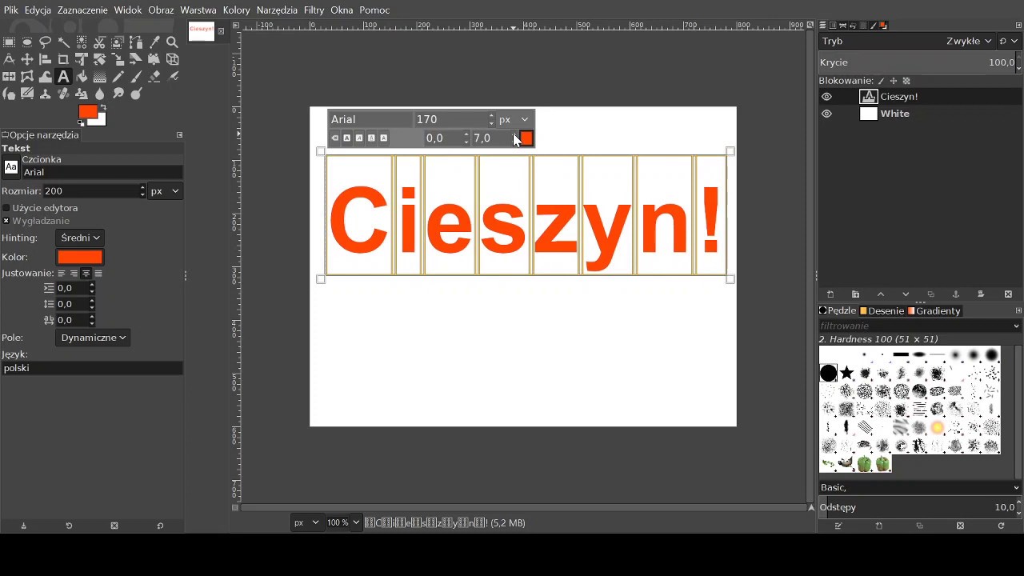The height and width of the screenshot is (576, 1024).
Task: Switch to the Desenie tab
Action: tap(882, 310)
